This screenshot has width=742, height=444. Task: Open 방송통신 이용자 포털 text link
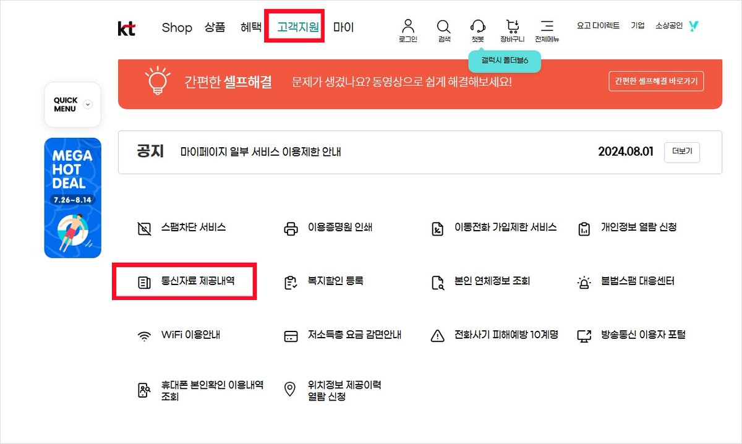click(643, 335)
